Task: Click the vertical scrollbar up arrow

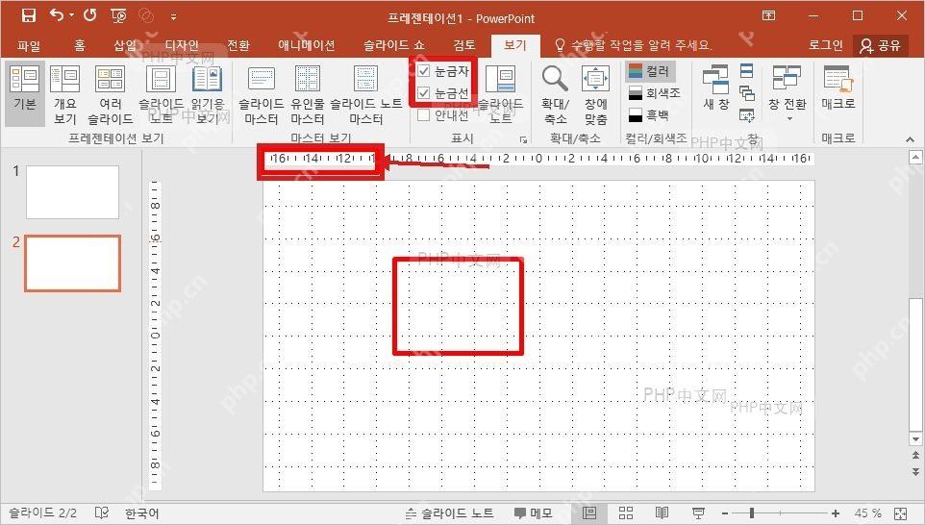Action: click(x=915, y=157)
